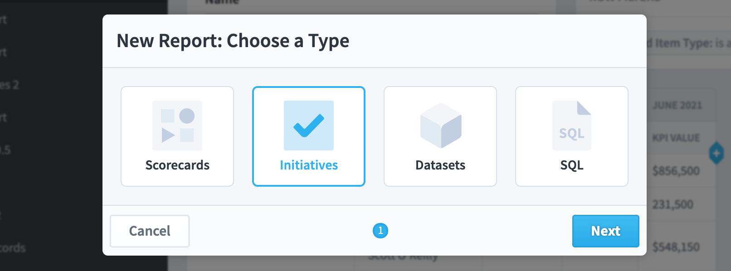Click the blue hexagon plus icon
Image resolution: width=731 pixels, height=271 pixels.
716,153
